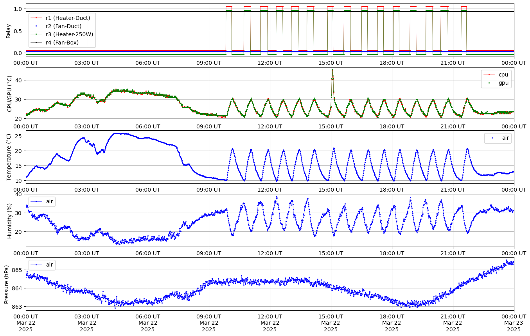Click the air legend in Temperature panel
Image resolution: width=530 pixels, height=336 pixels.
[498, 138]
